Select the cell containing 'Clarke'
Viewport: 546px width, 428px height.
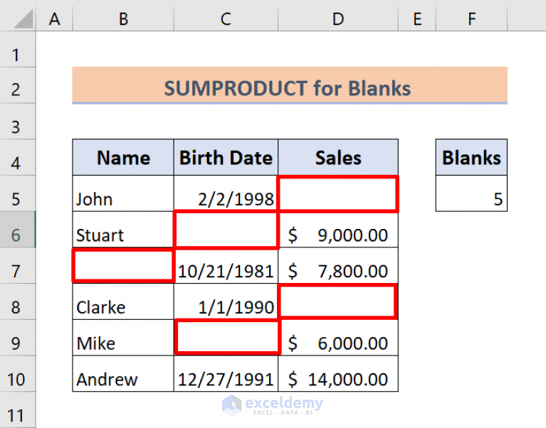(123, 301)
